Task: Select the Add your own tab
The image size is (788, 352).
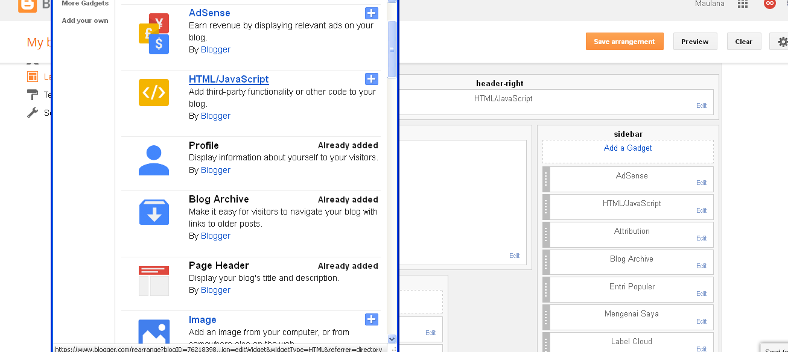Action: click(x=85, y=20)
